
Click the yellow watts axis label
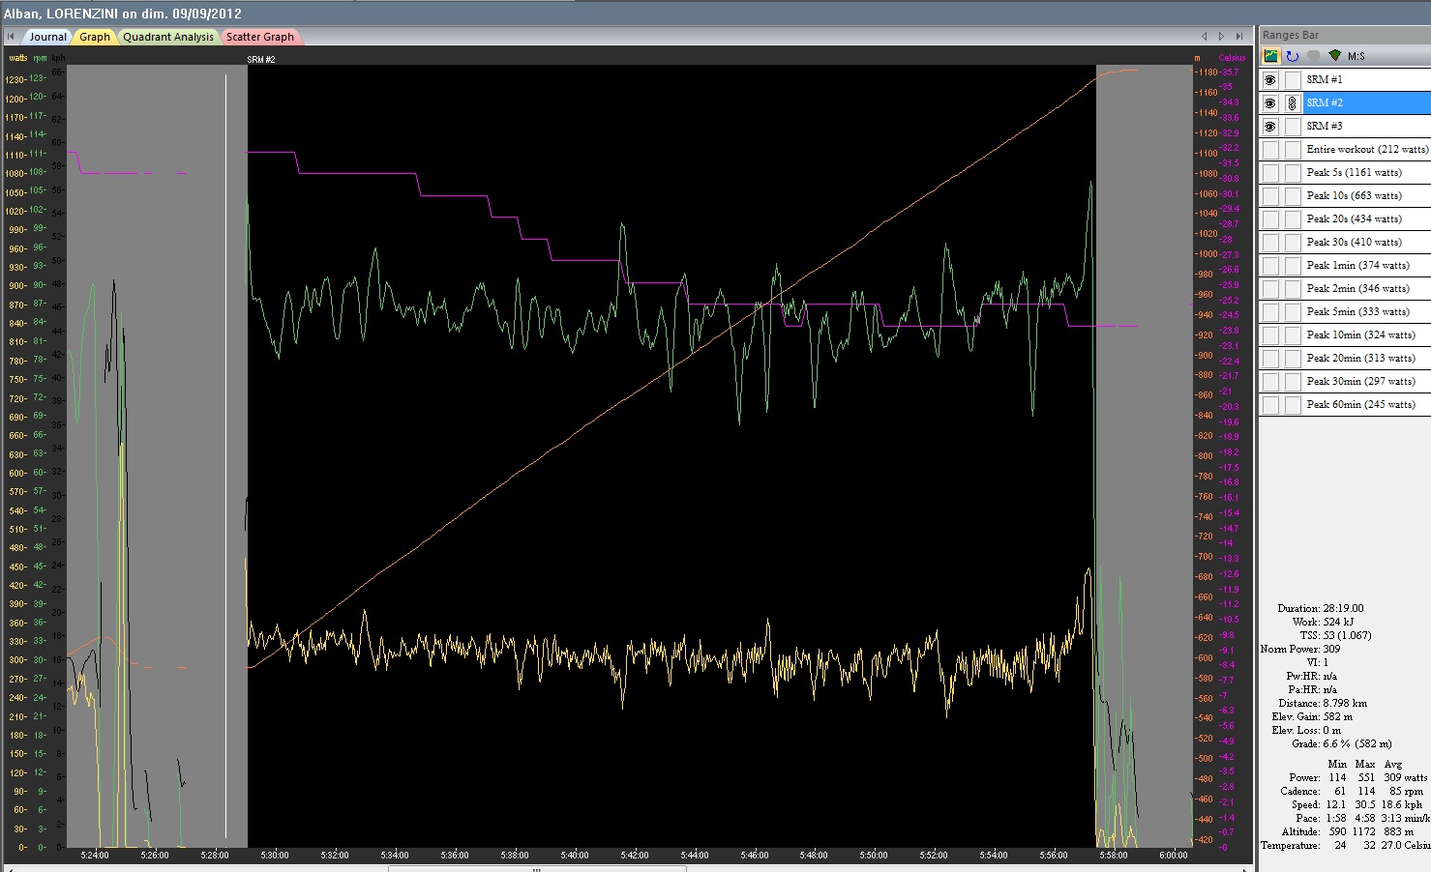click(18, 58)
